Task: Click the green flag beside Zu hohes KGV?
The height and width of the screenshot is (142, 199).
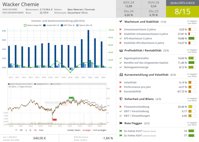Action: [121, 135]
